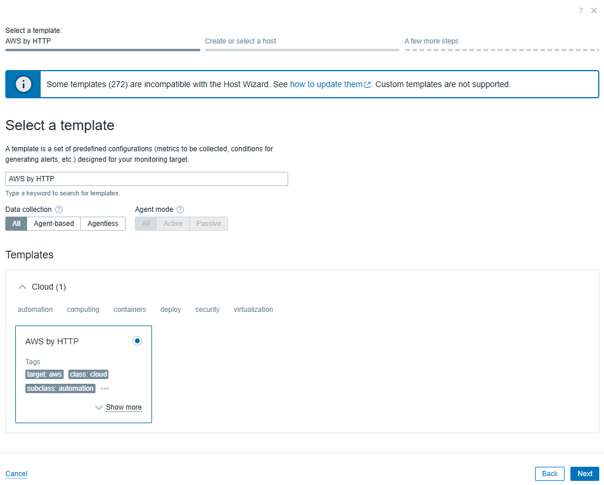Select the AWS by HTTP radio button

click(137, 341)
